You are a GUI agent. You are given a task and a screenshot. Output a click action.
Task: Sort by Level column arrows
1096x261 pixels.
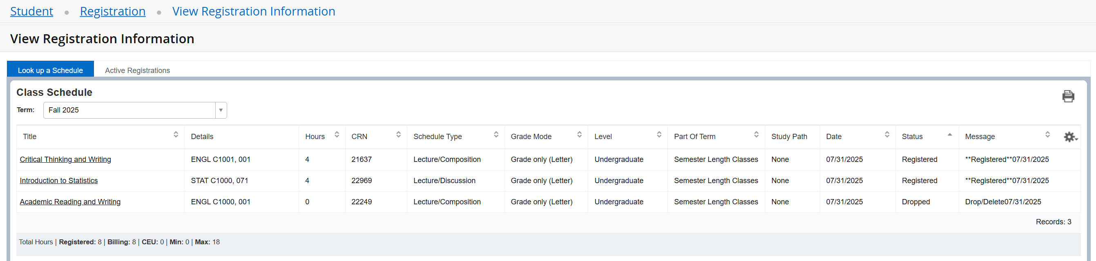(x=658, y=135)
